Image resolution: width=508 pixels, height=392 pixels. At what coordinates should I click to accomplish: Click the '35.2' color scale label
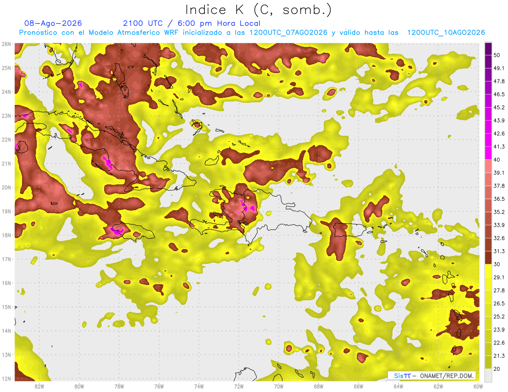499,212
